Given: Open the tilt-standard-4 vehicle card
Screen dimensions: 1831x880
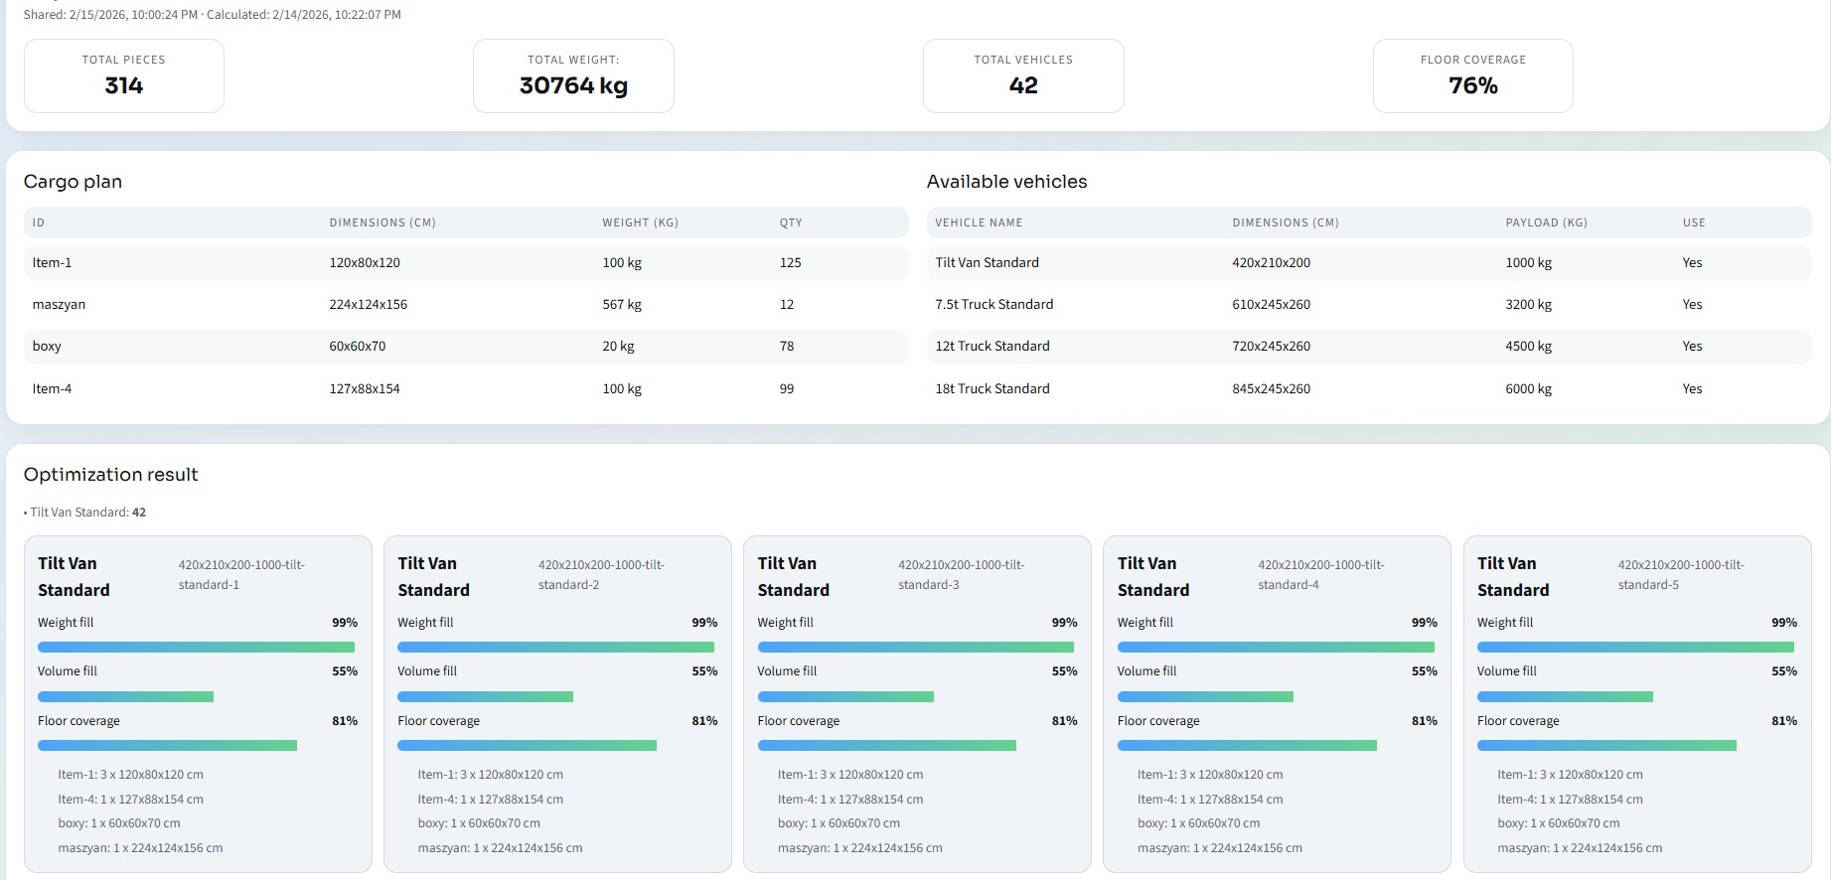Looking at the screenshot, I should coord(1278,704).
